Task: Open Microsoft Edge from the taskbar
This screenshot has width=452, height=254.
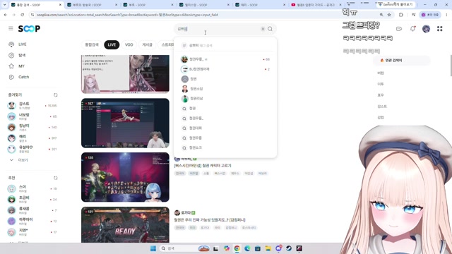Action: pyautogui.click(x=247, y=248)
